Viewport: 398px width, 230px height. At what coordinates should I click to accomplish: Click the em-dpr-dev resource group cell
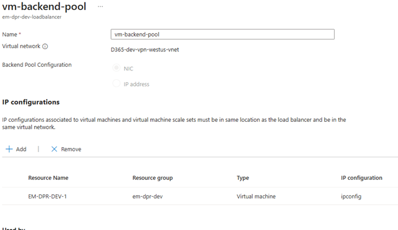point(148,197)
